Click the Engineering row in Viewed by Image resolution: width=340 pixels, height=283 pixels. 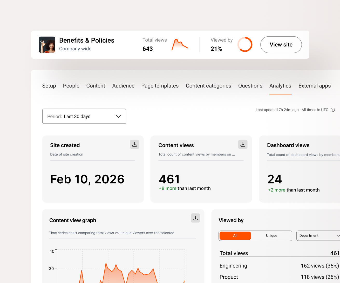[x=279, y=266]
